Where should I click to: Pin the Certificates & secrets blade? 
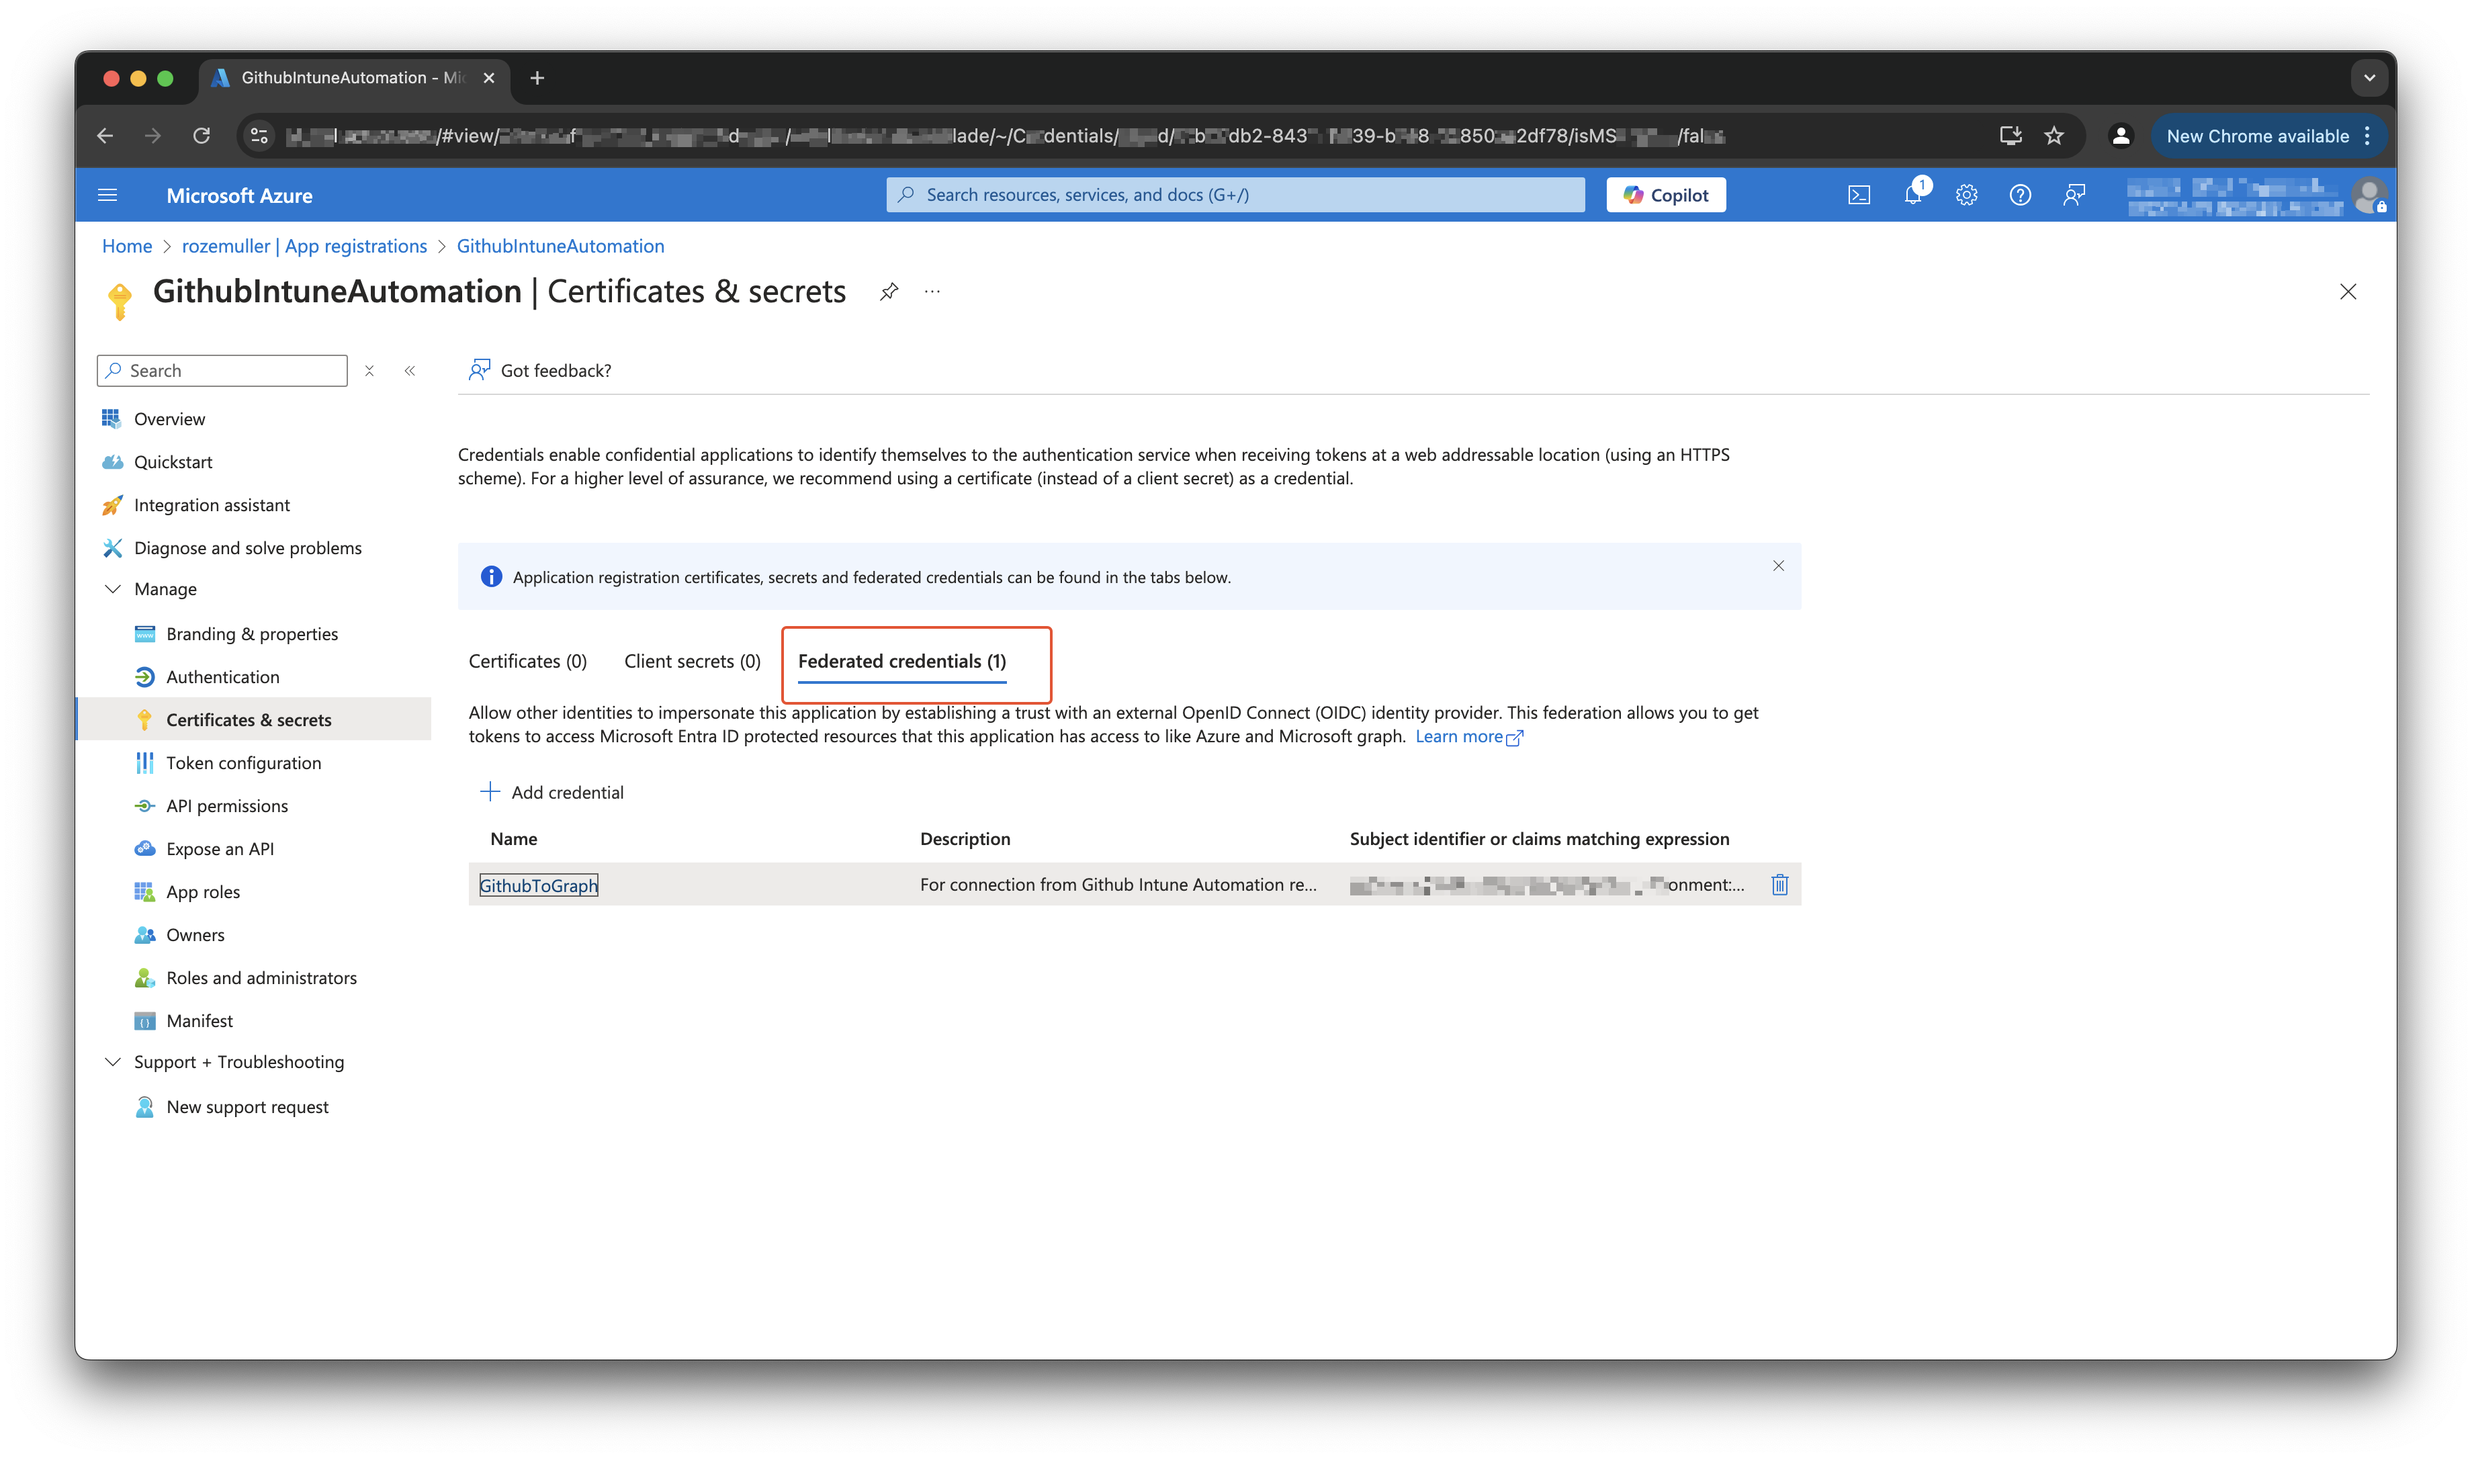pos(889,291)
